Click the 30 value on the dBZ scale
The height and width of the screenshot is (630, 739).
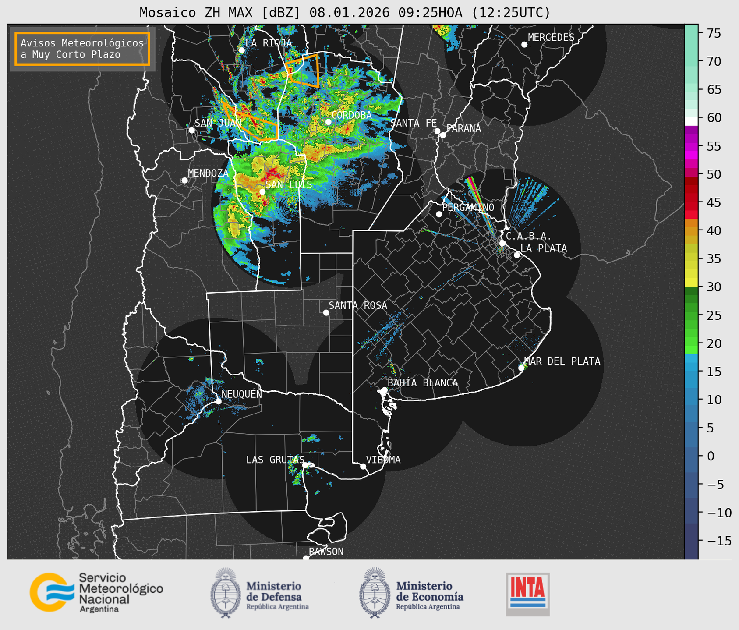click(714, 287)
